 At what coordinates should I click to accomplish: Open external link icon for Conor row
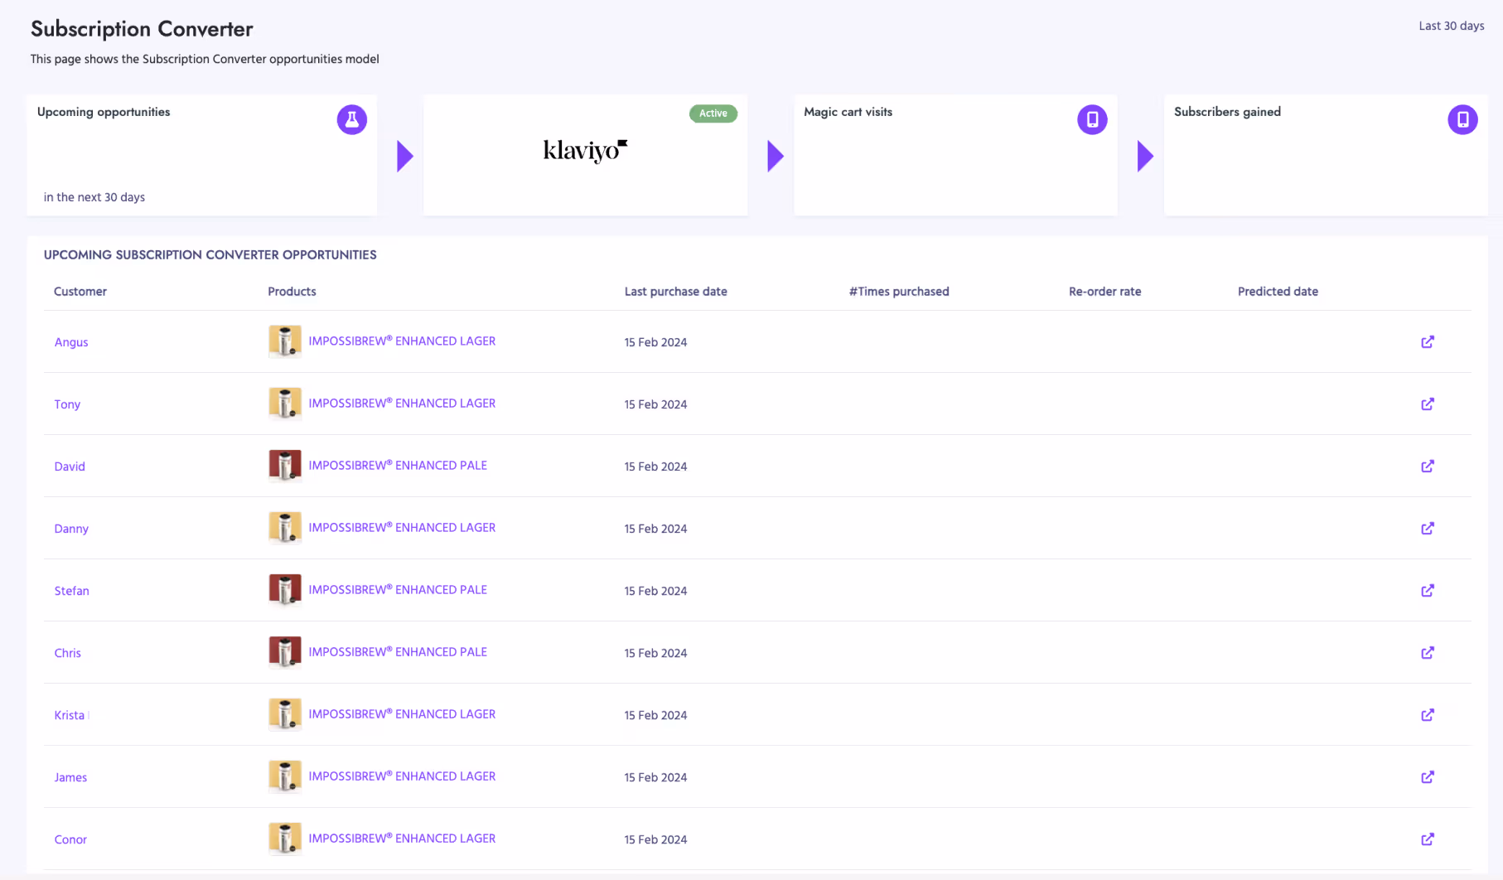(1428, 839)
